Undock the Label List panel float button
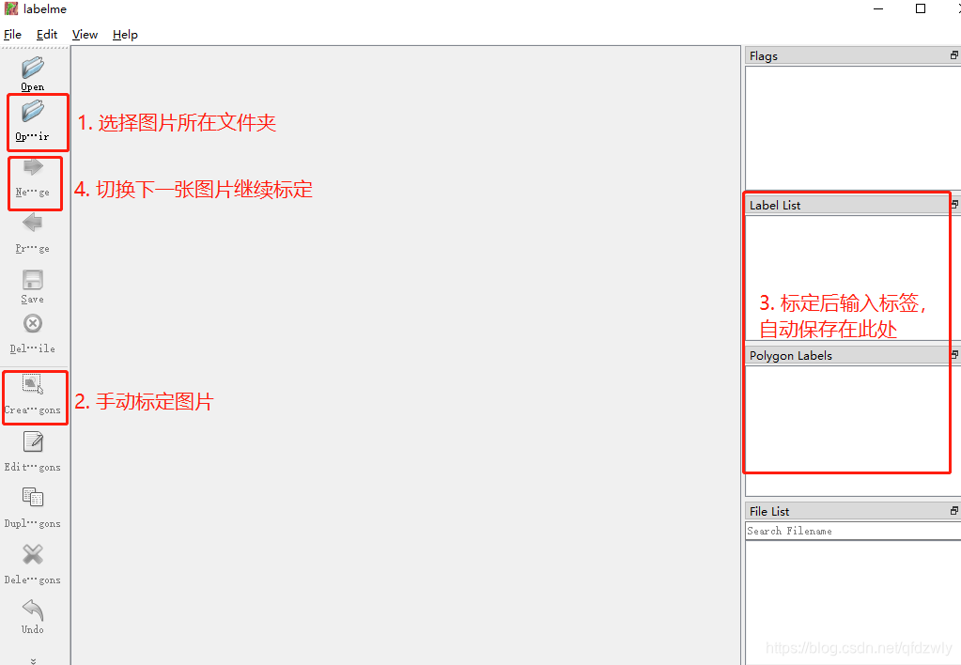This screenshot has height=665, width=961. tap(954, 204)
